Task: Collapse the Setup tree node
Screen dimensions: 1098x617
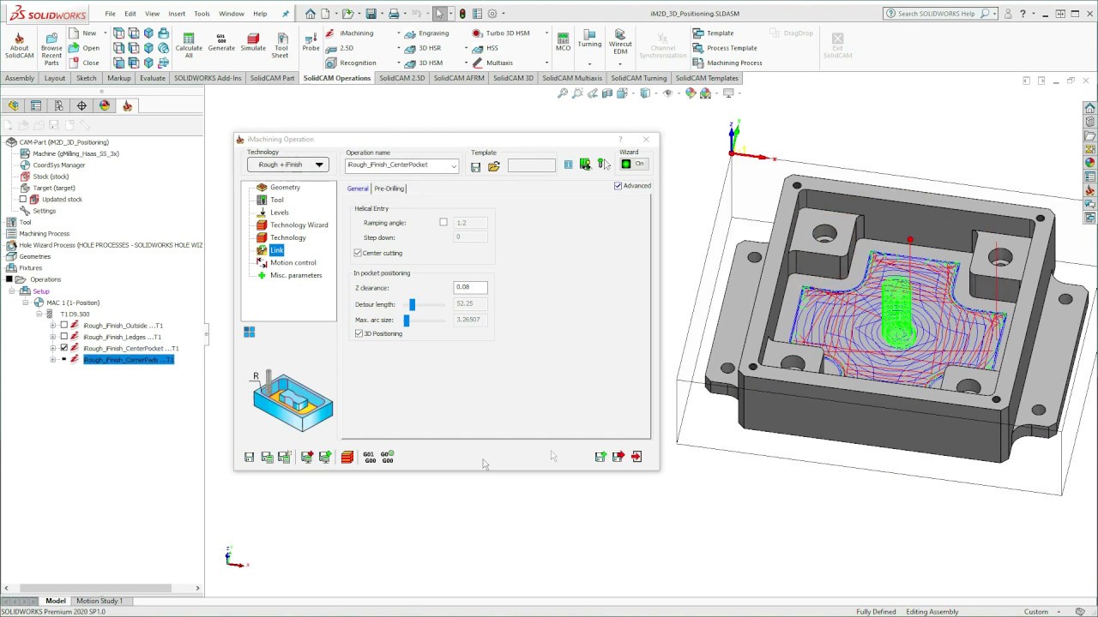Action: point(13,291)
